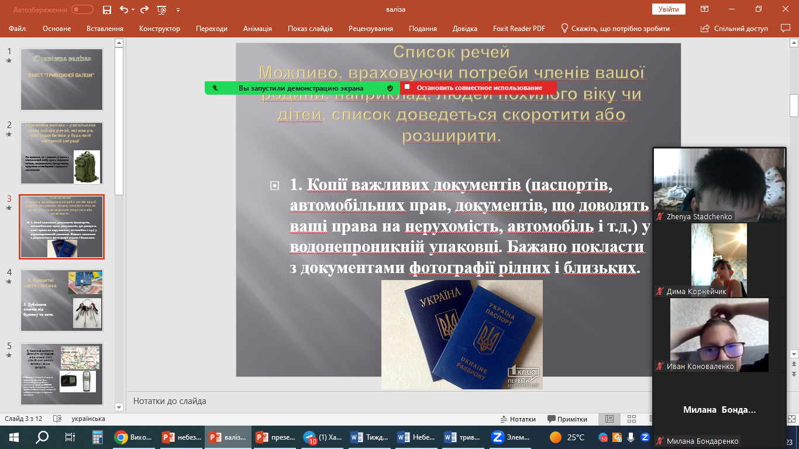
Task: Undo the last action
Action: [123, 9]
